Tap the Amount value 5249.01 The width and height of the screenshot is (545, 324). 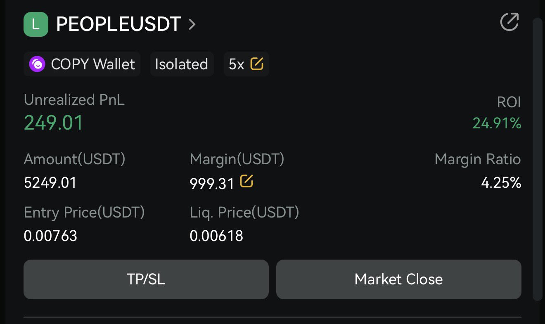point(50,182)
